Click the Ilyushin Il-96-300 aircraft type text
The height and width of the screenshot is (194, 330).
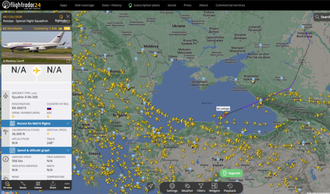click(x=25, y=97)
